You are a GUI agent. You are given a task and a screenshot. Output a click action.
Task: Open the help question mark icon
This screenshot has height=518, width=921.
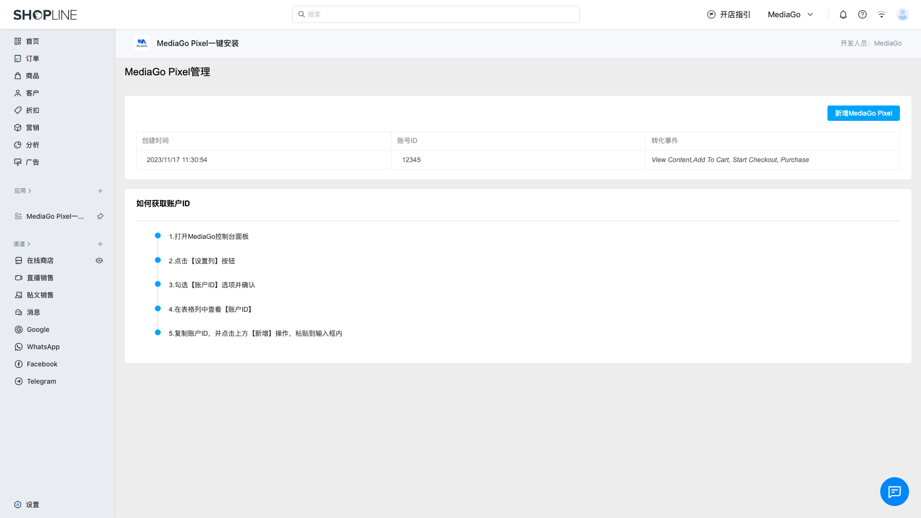tap(862, 14)
